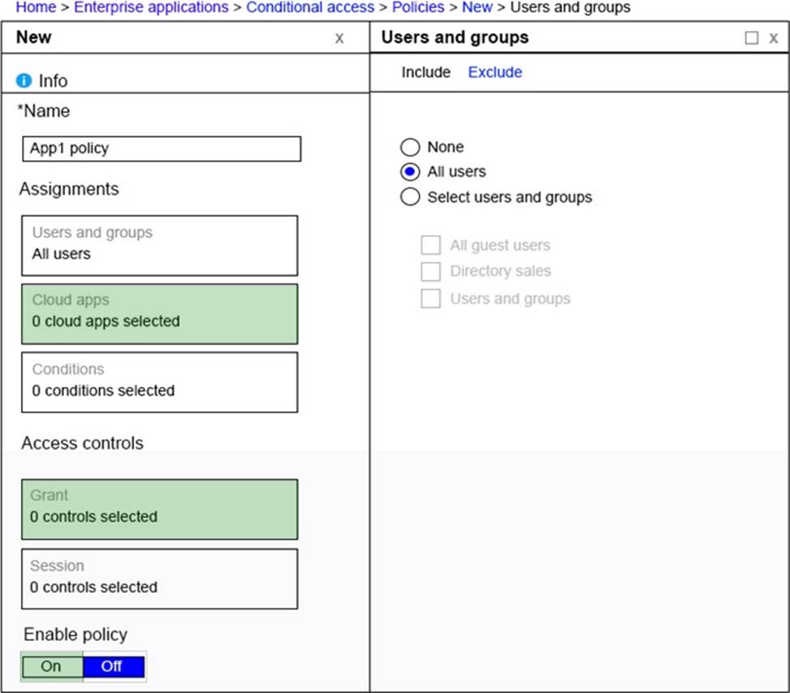The width and height of the screenshot is (790, 693).
Task: Open the Session access controls section
Action: [x=159, y=578]
